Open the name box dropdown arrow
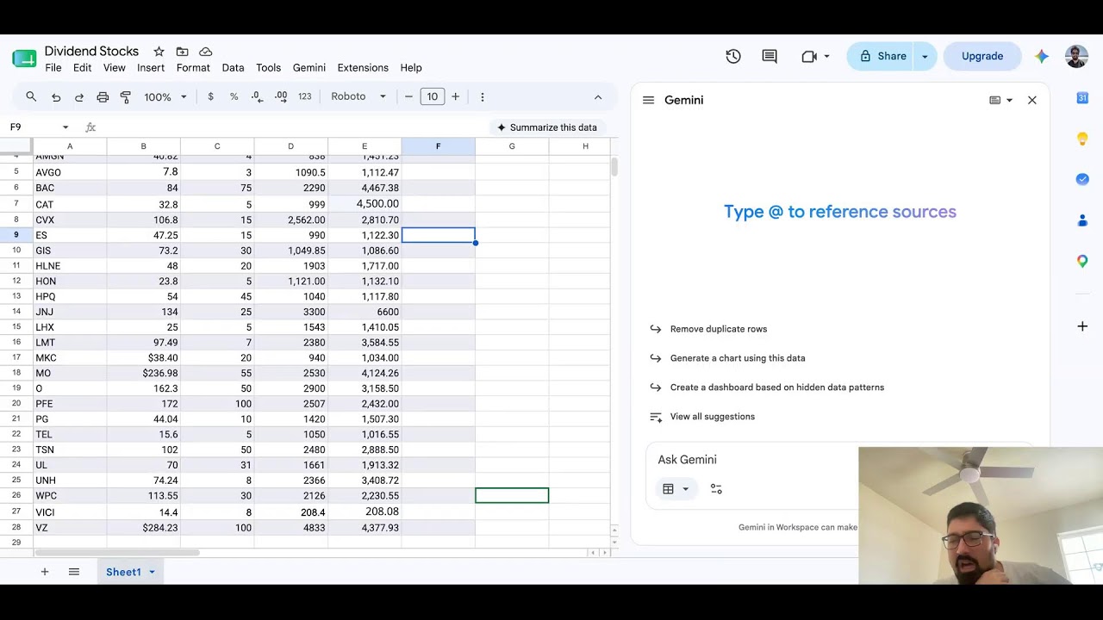The image size is (1103, 620). click(65, 127)
